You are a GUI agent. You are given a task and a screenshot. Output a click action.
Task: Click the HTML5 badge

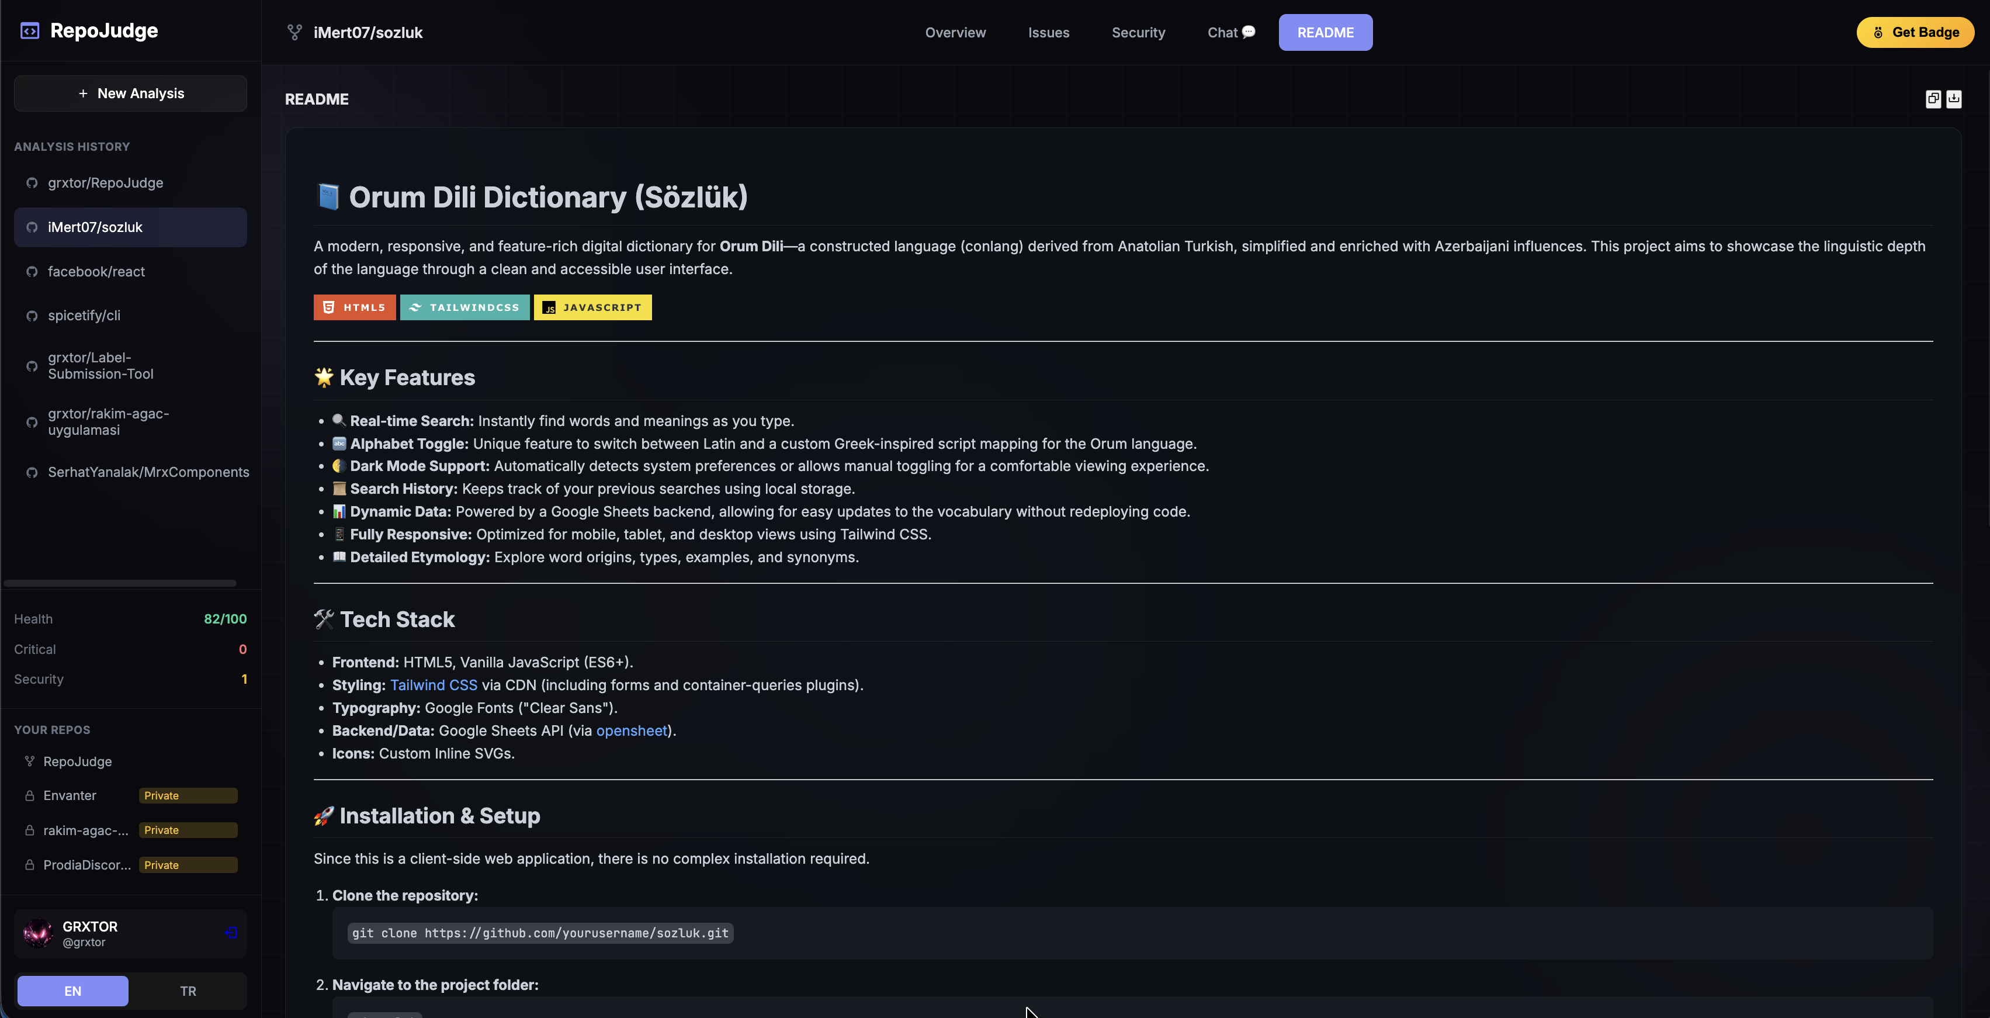point(355,307)
